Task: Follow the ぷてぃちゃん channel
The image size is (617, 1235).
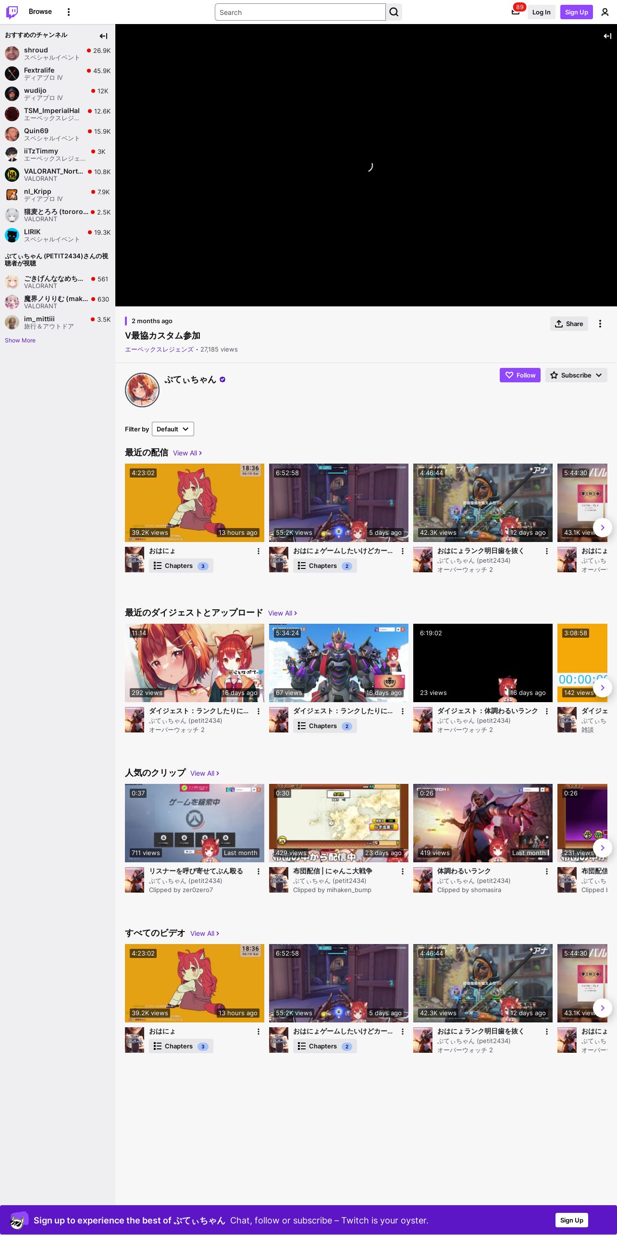Action: (520, 375)
